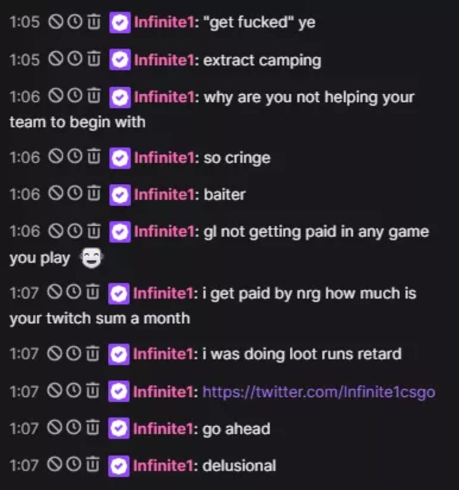Ban user from the "baiter" message
This screenshot has width=459, height=490.
point(56,194)
